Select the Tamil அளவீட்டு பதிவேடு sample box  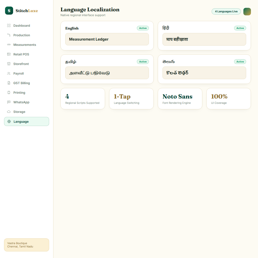click(107, 73)
